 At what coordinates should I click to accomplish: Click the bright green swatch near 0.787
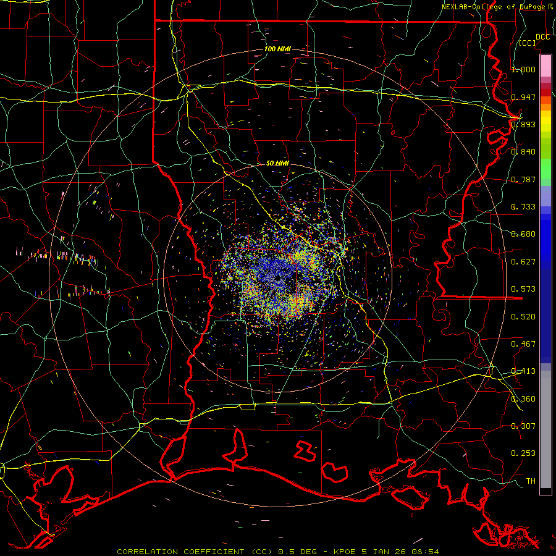[x=545, y=169]
